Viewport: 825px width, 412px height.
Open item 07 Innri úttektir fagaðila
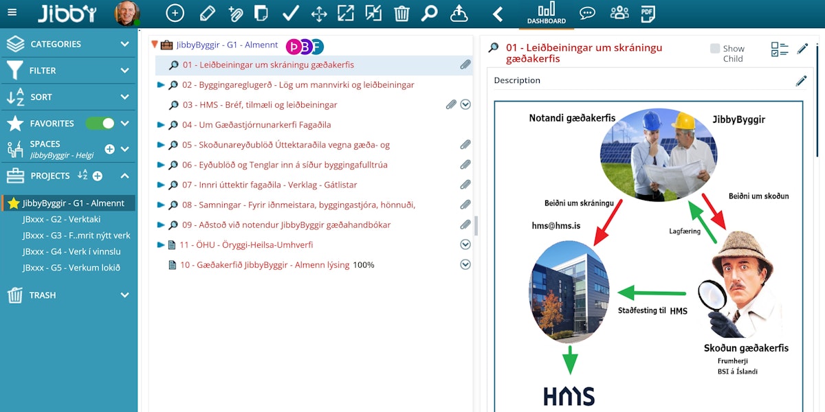coord(269,185)
